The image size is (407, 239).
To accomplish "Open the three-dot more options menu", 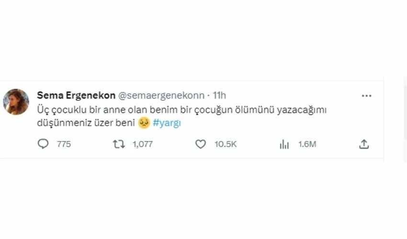I will (x=366, y=96).
